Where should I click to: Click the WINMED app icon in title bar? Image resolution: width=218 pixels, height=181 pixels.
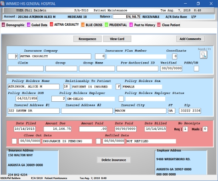pyautogui.click(x=2, y=3)
